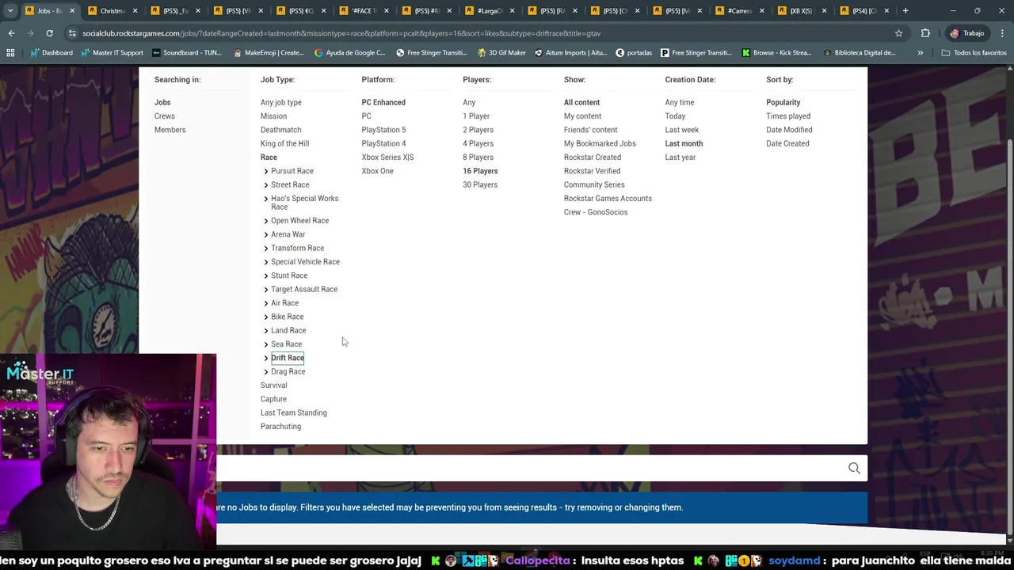Set platform to Xbox Series X|S

[x=387, y=157]
